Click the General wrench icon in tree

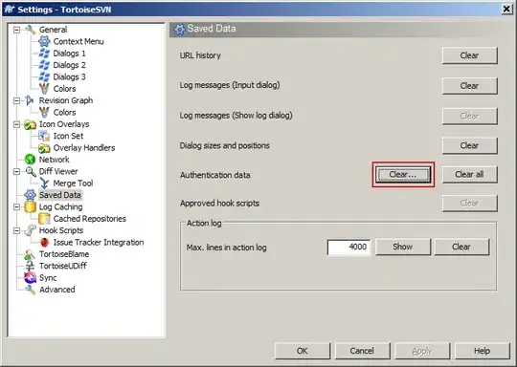[x=30, y=30]
